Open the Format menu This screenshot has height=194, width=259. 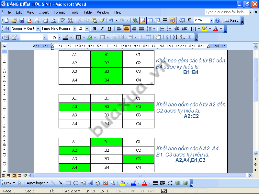pos(59,12)
